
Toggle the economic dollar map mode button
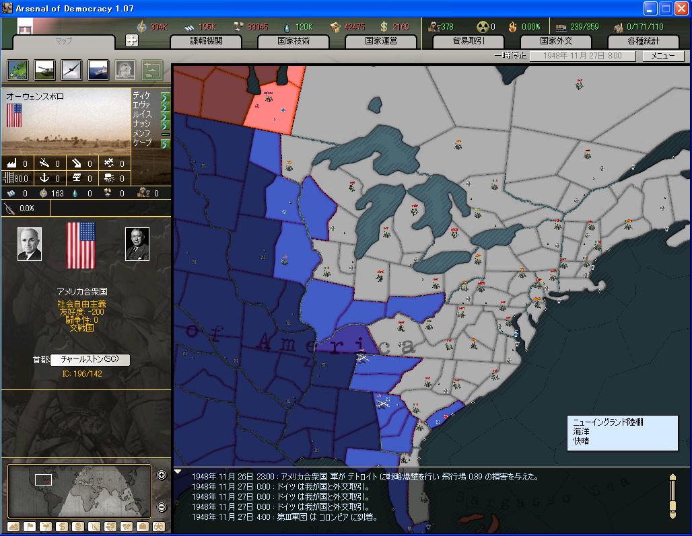[62, 527]
